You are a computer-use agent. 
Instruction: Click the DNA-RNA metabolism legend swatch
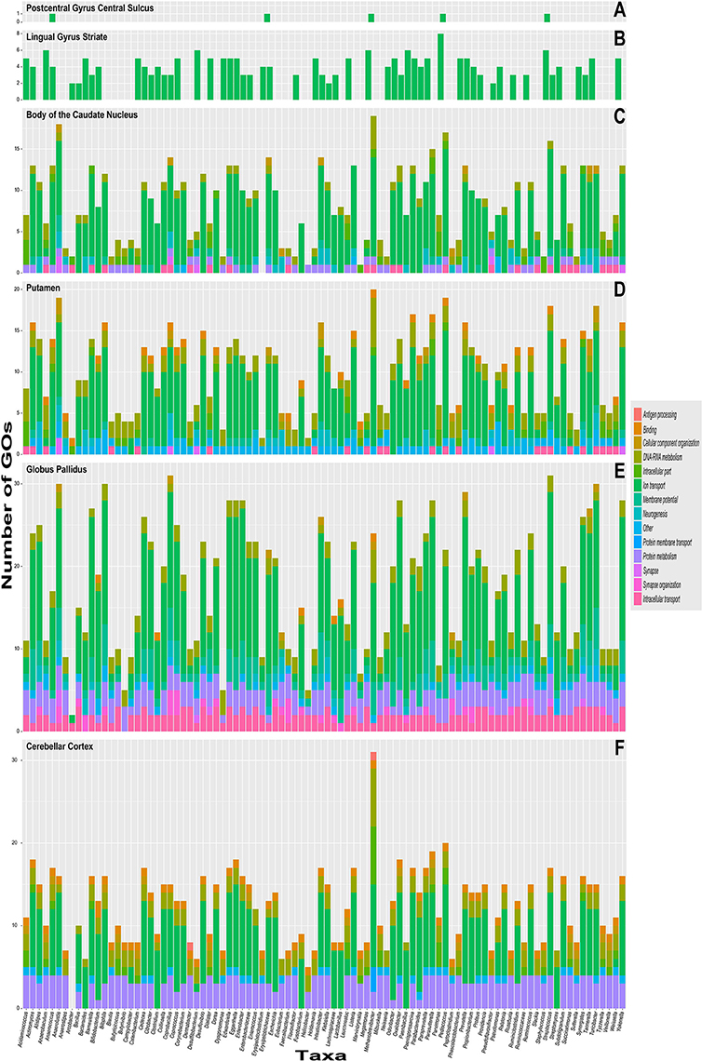coord(637,457)
